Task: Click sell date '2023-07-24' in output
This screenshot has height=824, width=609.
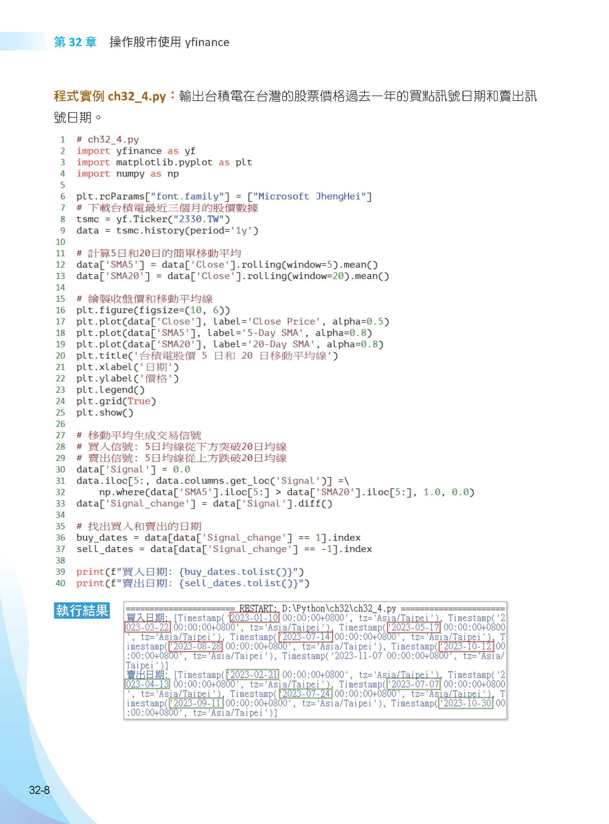Action: pyautogui.click(x=305, y=694)
